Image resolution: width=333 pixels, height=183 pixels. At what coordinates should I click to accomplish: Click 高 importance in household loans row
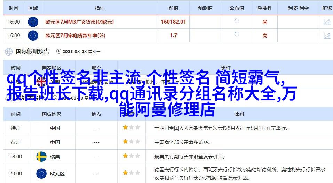click(x=265, y=35)
